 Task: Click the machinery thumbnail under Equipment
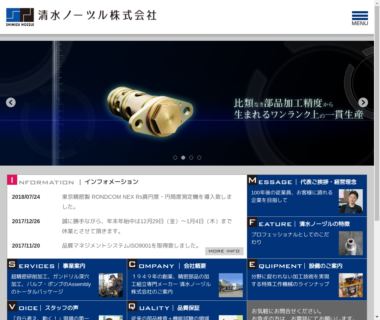coord(350,285)
